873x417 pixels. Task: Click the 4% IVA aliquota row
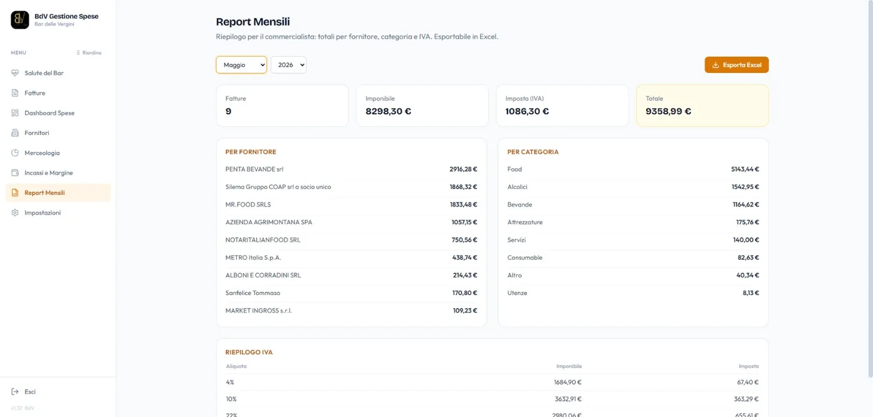pyautogui.click(x=492, y=382)
